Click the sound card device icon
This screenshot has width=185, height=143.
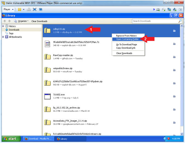[175, 10]
